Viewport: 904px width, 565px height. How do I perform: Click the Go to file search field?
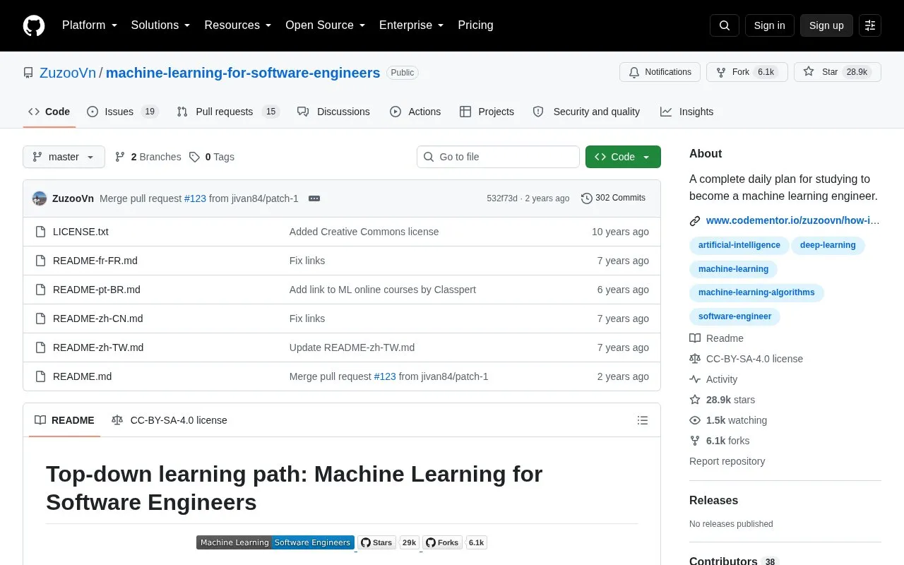pos(498,157)
